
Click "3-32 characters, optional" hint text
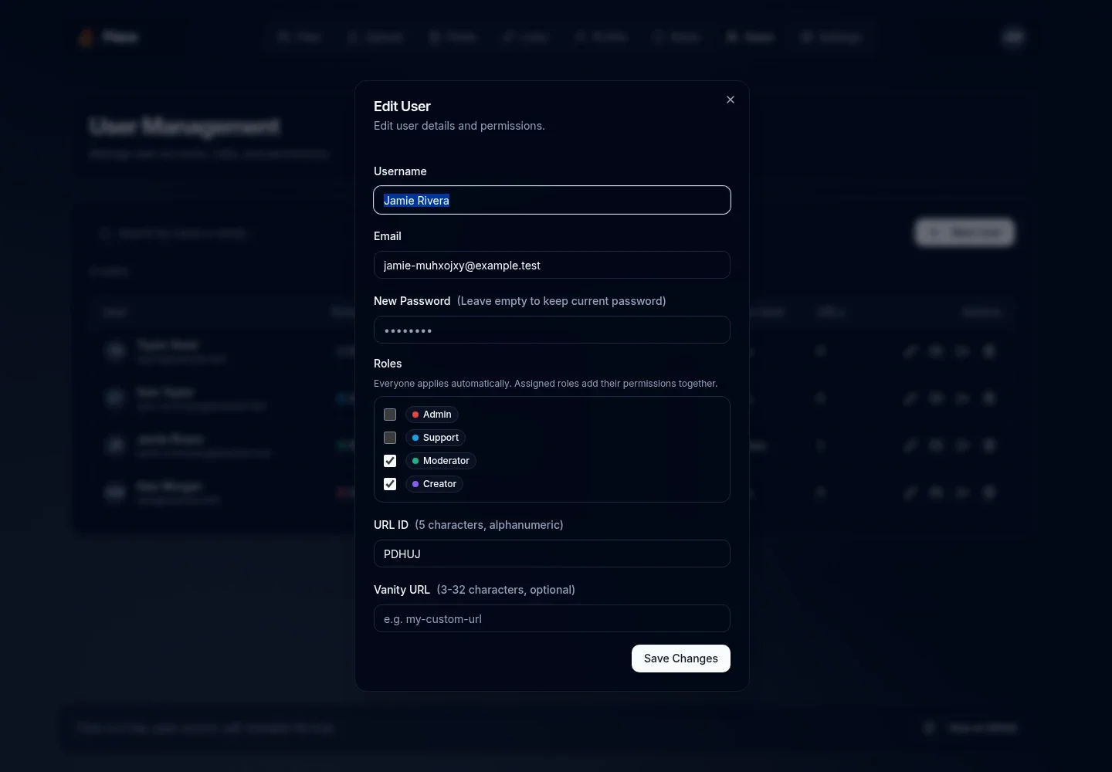(506, 590)
